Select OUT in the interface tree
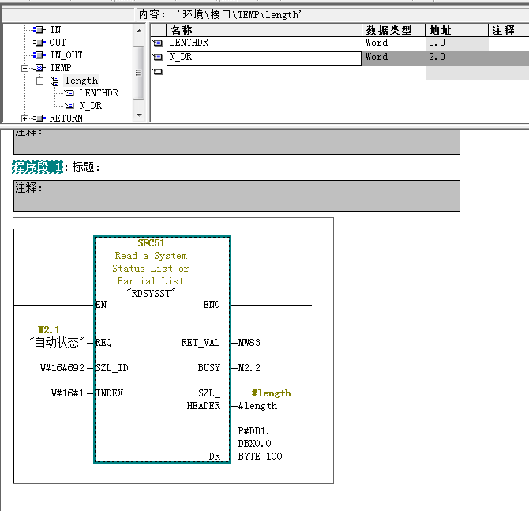The width and height of the screenshot is (529, 511). pos(58,43)
